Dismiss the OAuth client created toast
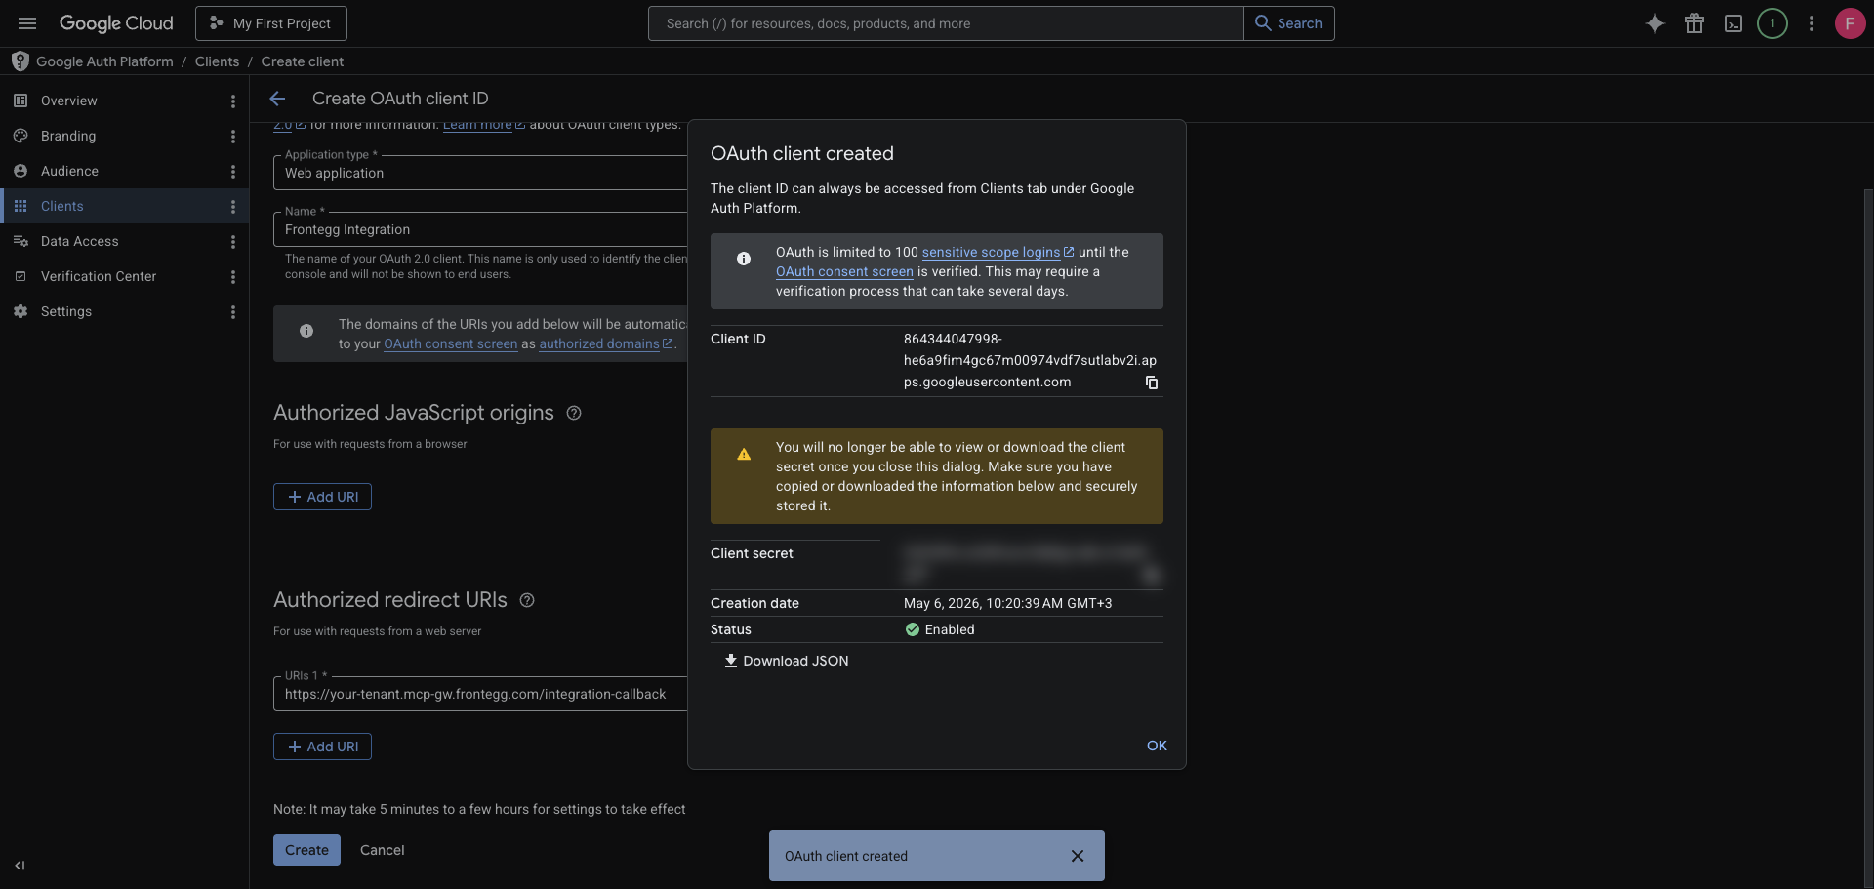Image resolution: width=1874 pixels, height=889 pixels. (1078, 856)
